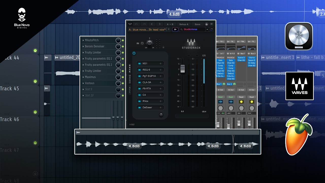
Task: Click the StudioRack IN gain knob
Action: (x=150, y=43)
